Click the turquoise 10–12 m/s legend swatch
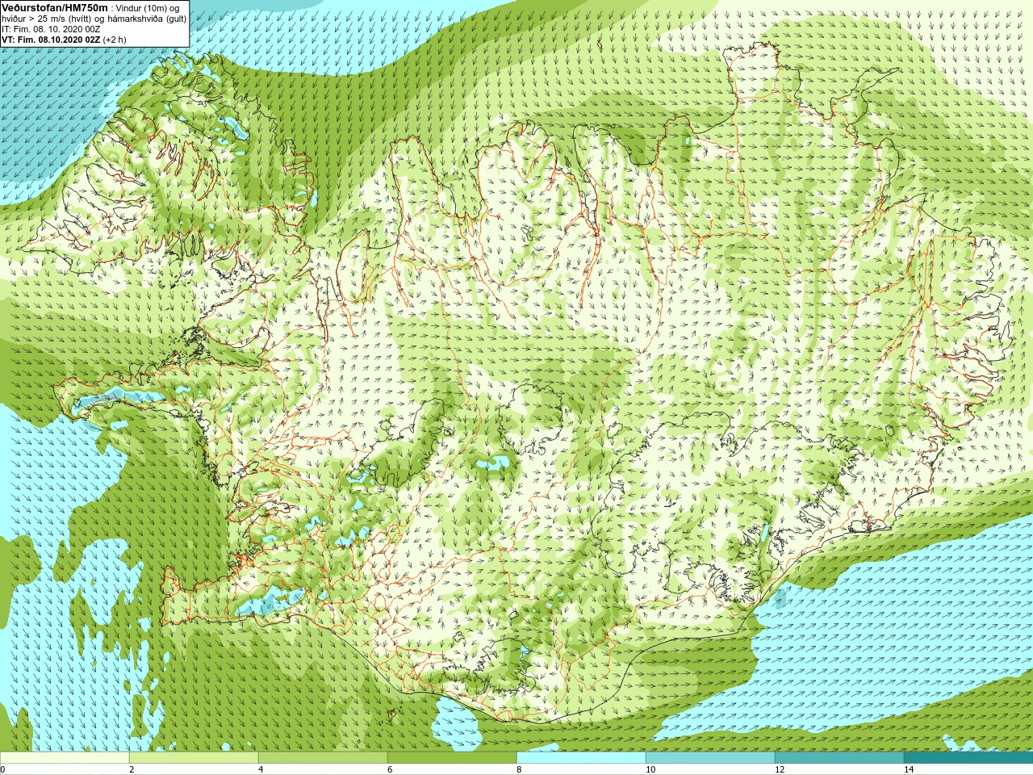1033x775 pixels. 710,758
